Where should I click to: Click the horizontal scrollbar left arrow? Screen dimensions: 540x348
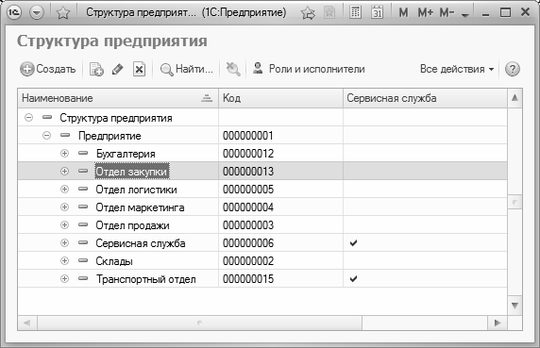pyautogui.click(x=27, y=323)
